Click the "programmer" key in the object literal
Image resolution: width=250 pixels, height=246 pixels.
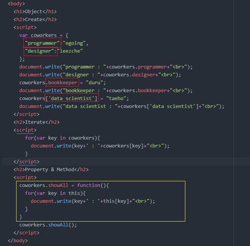pyautogui.click(x=42, y=43)
